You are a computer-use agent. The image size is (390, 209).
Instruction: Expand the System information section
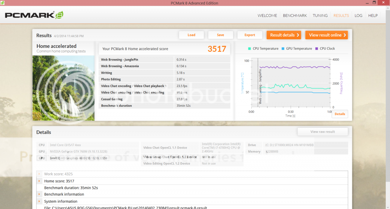tap(39, 201)
